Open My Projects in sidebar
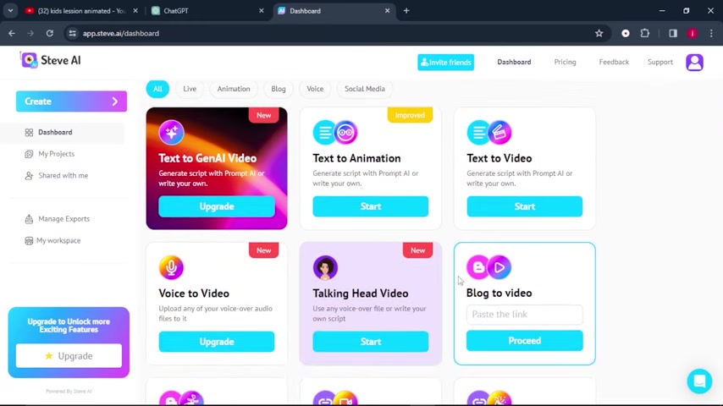The height and width of the screenshot is (406, 723). [56, 154]
